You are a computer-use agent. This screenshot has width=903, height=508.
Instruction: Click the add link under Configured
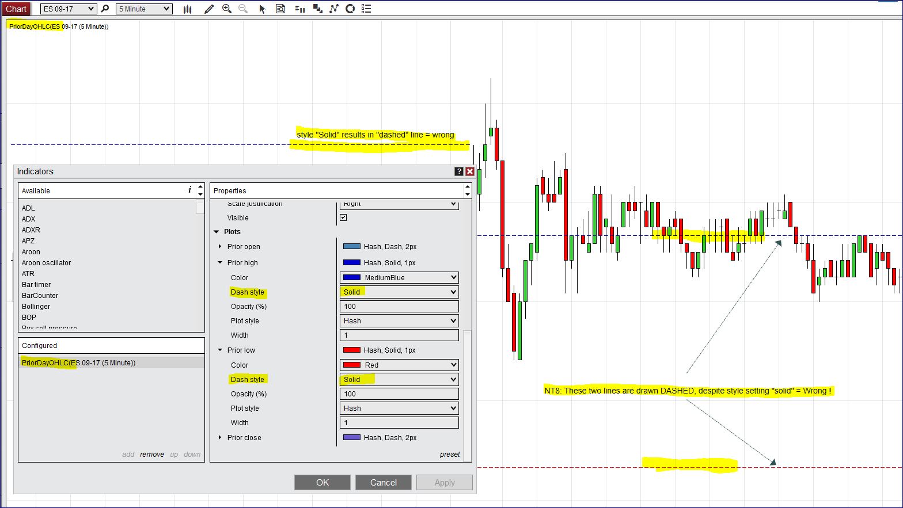click(128, 454)
